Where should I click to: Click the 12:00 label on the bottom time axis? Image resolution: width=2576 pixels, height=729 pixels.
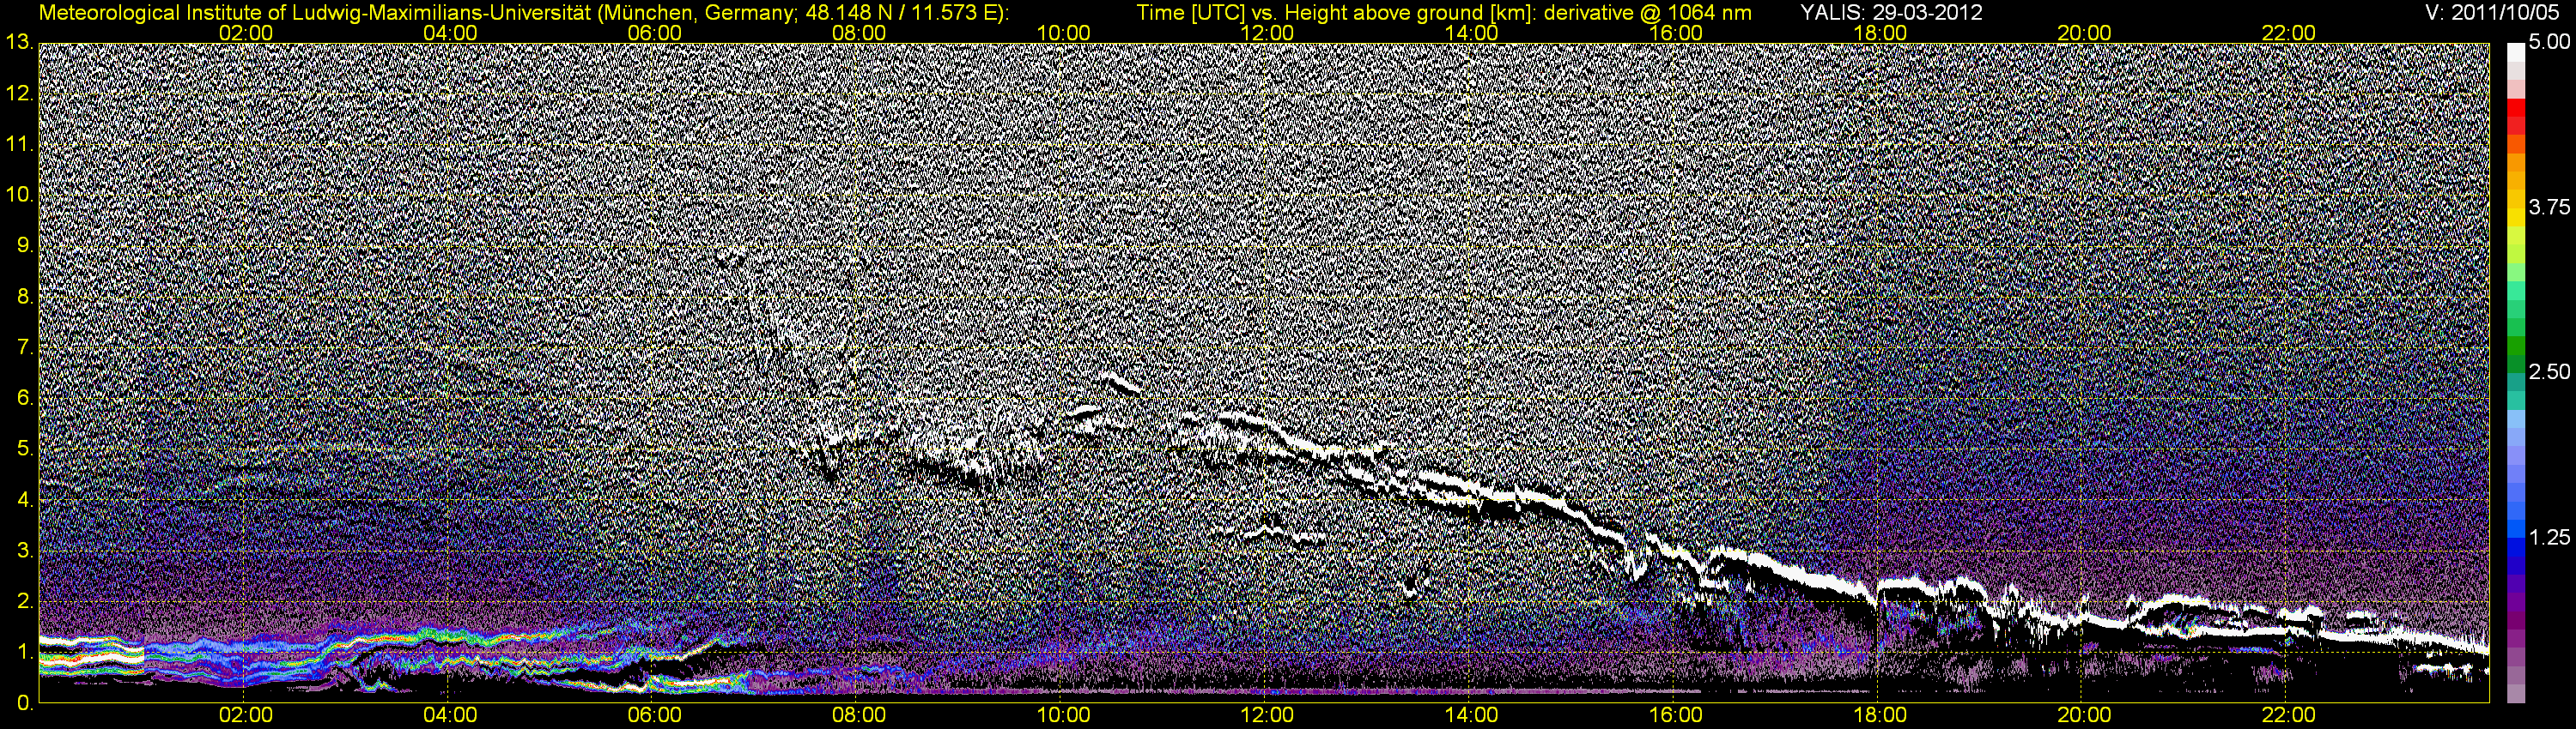click(x=1268, y=716)
